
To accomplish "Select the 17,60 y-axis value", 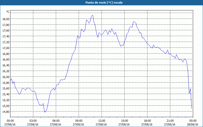I will click(x=6, y=30).
